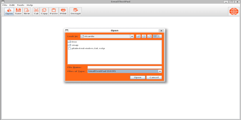
Task: Go up one folder level icon
Action: (x=138, y=36)
